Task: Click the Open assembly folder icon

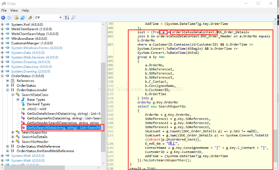Action: (x=17, y=17)
